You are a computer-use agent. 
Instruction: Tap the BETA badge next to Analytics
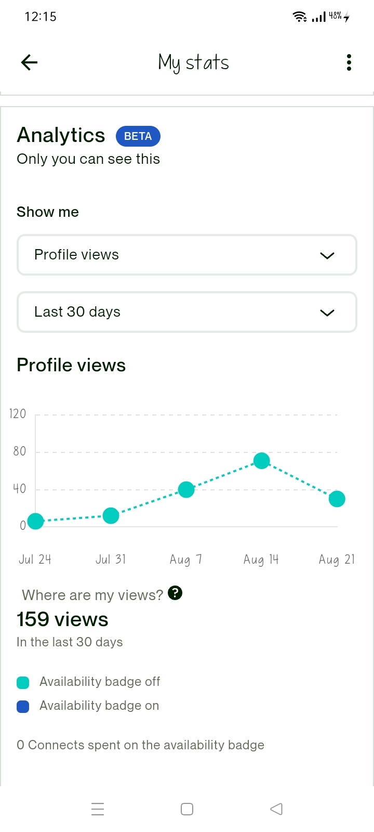[138, 136]
